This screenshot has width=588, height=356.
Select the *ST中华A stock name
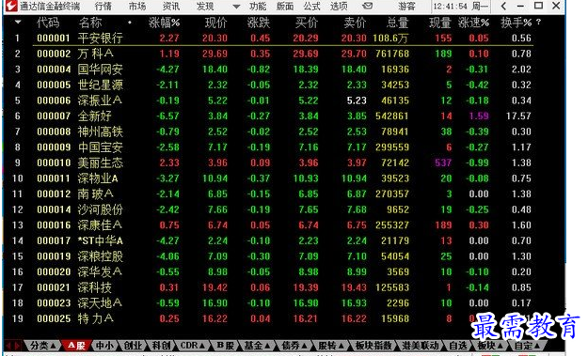100,240
